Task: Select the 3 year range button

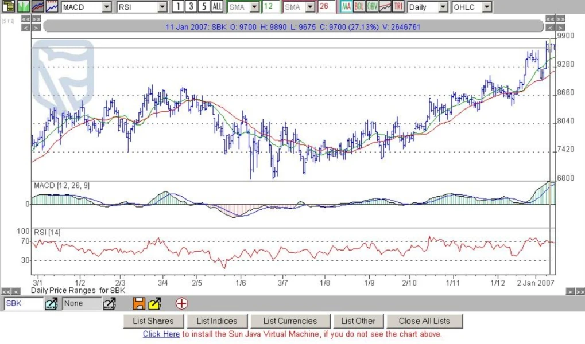Action: (x=191, y=7)
